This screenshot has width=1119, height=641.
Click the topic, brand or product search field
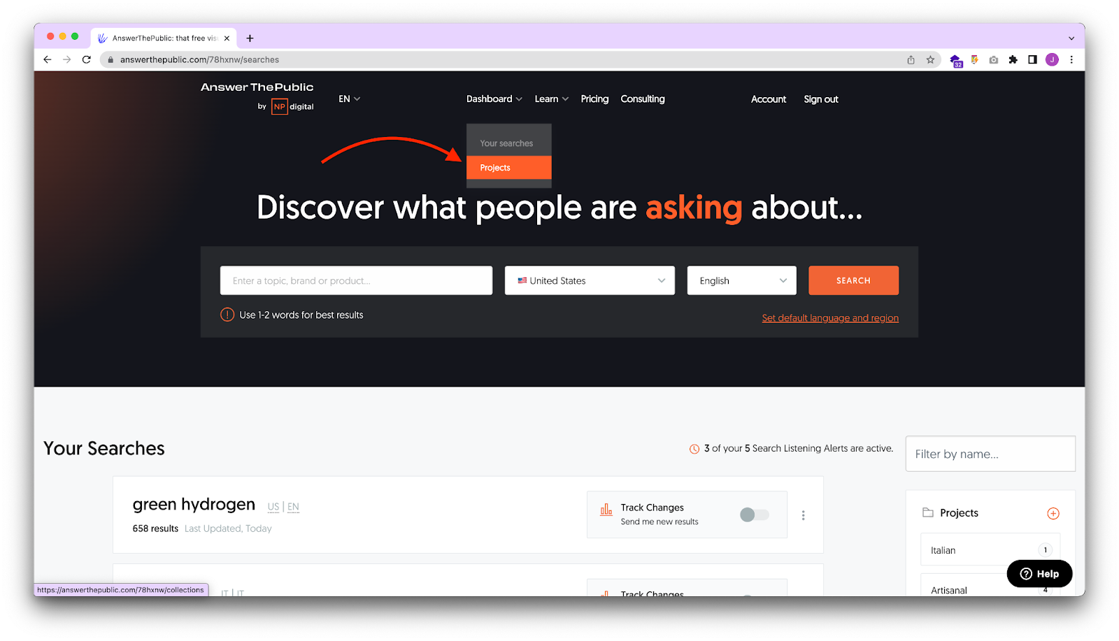coord(356,280)
